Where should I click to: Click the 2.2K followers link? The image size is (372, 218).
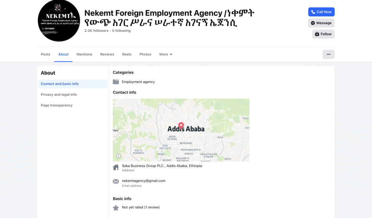coord(97,31)
